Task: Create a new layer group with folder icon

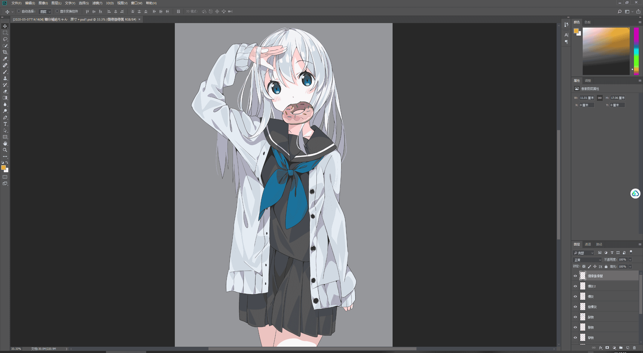Action: (621, 348)
